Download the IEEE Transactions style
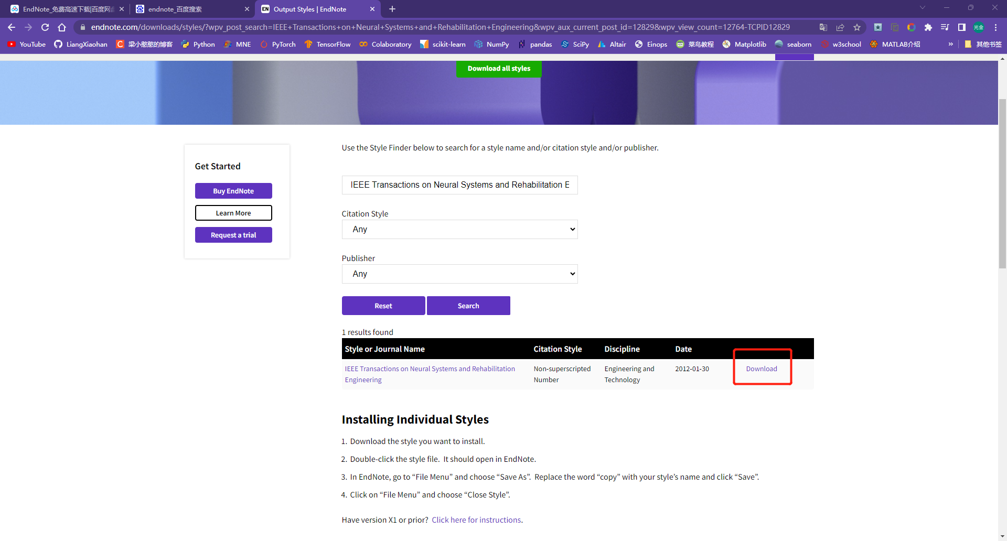Screen dimensions: 1007x541 (x=762, y=369)
